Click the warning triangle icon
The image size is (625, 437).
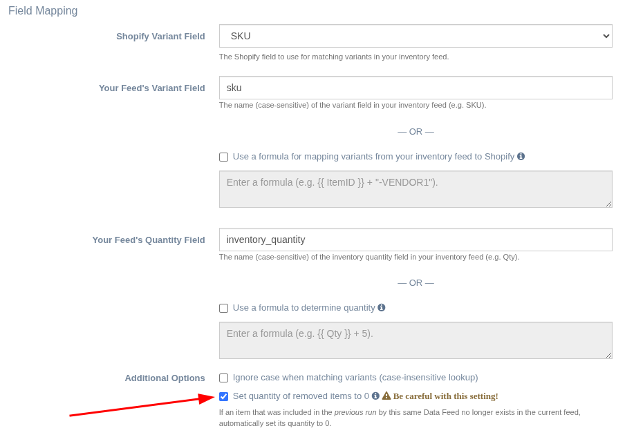pos(386,396)
